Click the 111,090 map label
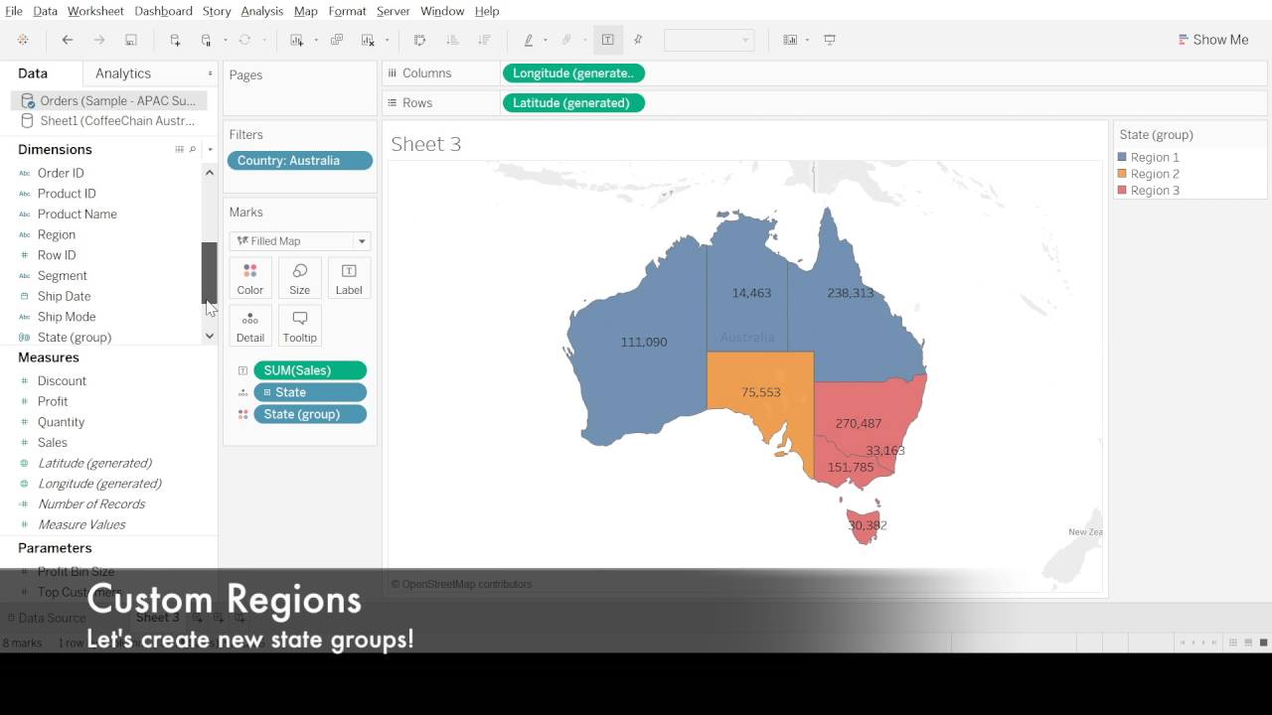Screen dimensions: 1272x715 [x=644, y=342]
